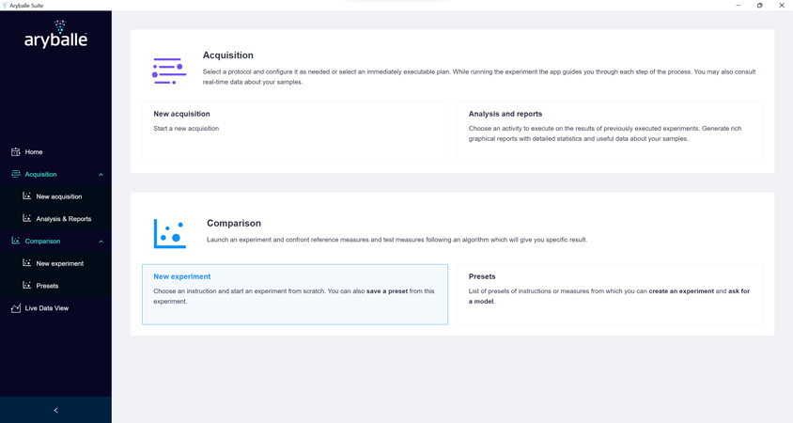Open the Presets card

pyautogui.click(x=610, y=294)
